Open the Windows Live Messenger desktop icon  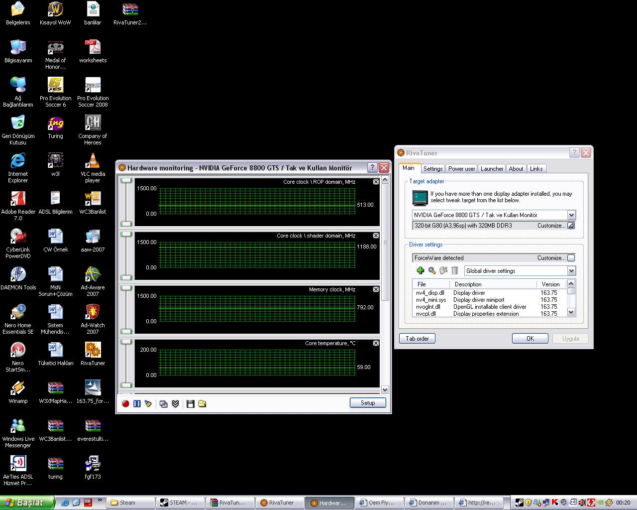coord(18,432)
